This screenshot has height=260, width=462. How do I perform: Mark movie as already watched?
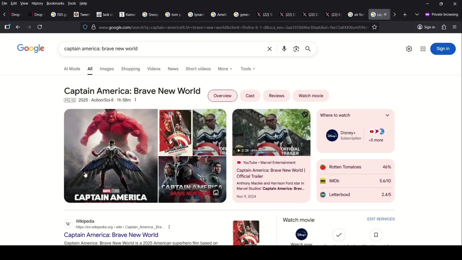339,235
